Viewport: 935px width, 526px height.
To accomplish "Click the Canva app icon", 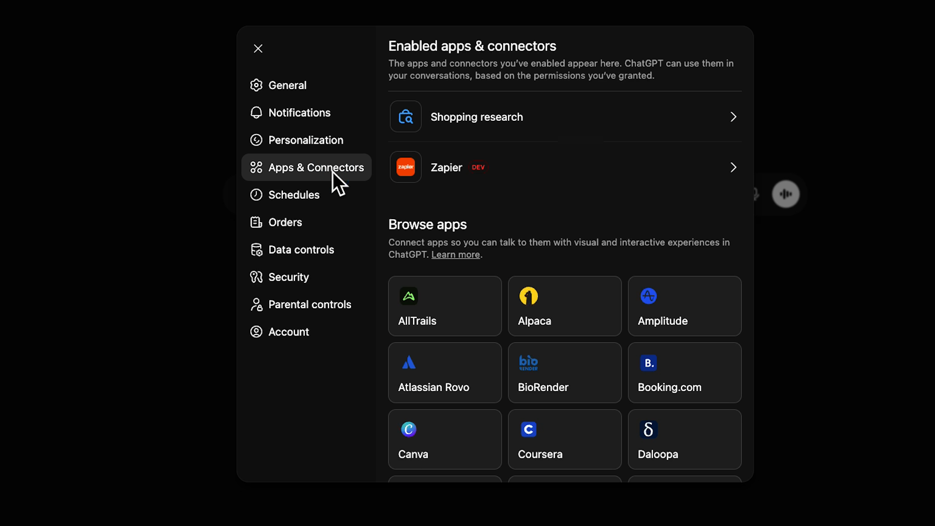I will coord(409,429).
